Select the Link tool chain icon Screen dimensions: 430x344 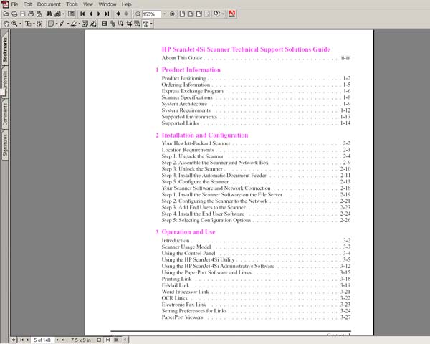click(113, 24)
